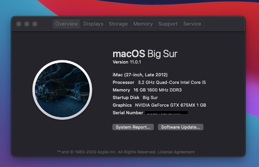The height and width of the screenshot is (167, 259).
Task: Minimize the About This Mac window
Action: pyautogui.click(x=27, y=24)
